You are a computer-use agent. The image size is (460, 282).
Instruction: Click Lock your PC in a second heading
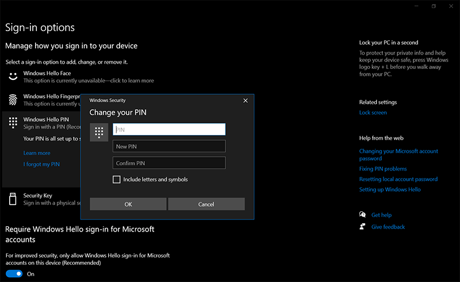tap(389, 43)
